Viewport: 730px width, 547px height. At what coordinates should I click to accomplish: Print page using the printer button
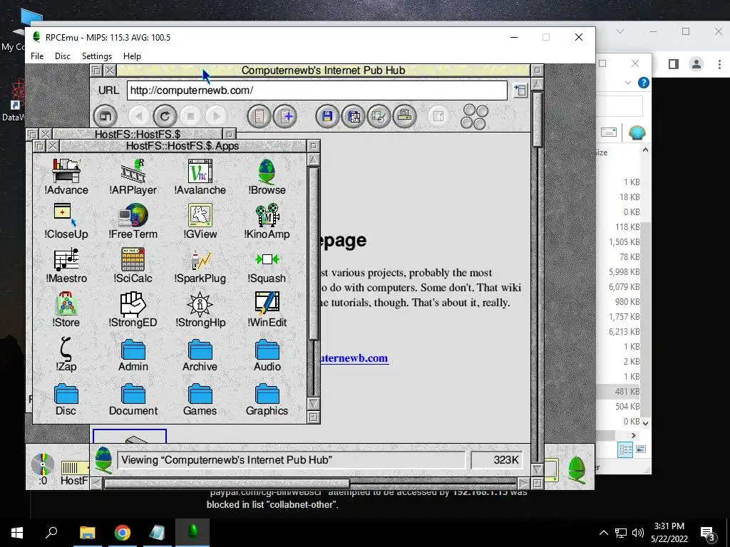[404, 116]
